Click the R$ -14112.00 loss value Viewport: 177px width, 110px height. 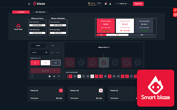point(125,31)
